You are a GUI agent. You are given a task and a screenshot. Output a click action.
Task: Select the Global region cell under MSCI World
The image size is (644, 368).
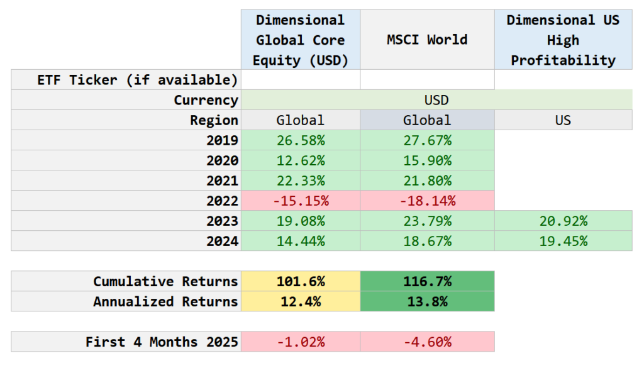pyautogui.click(x=427, y=120)
